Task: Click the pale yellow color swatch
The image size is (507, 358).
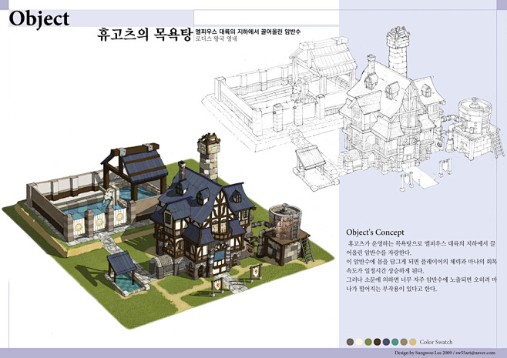Action: click(412, 341)
